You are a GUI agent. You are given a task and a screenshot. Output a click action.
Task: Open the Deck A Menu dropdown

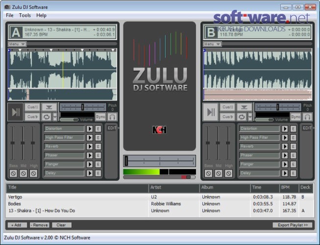point(17,44)
